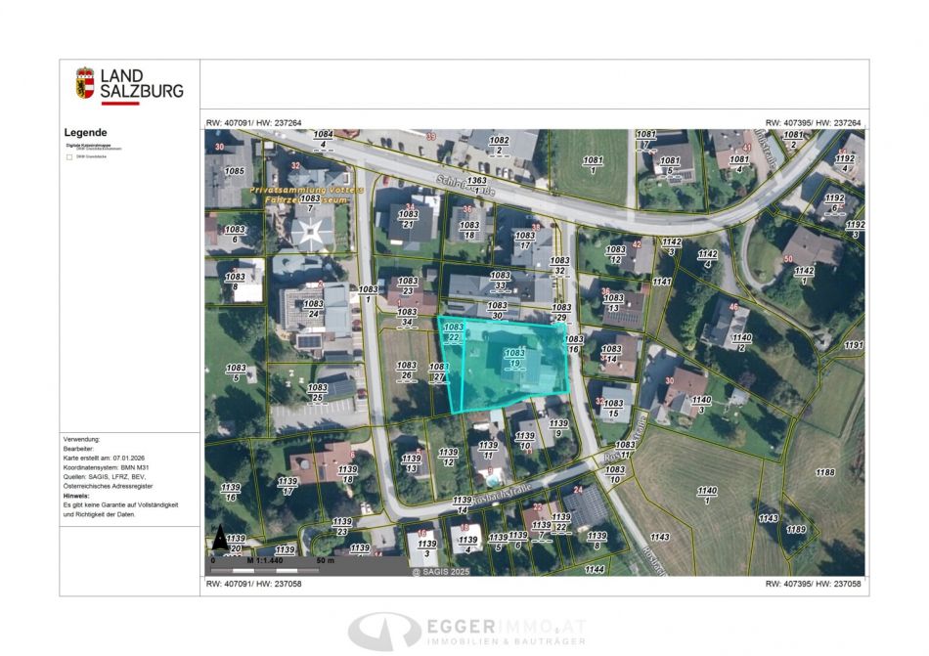
Task: Click parcel label 1085 at top left
Action: (234, 171)
